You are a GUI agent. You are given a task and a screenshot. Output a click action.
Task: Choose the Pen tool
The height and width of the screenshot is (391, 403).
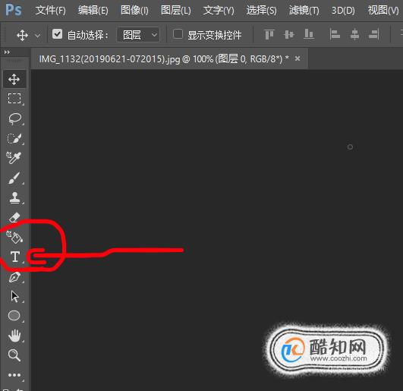15,277
